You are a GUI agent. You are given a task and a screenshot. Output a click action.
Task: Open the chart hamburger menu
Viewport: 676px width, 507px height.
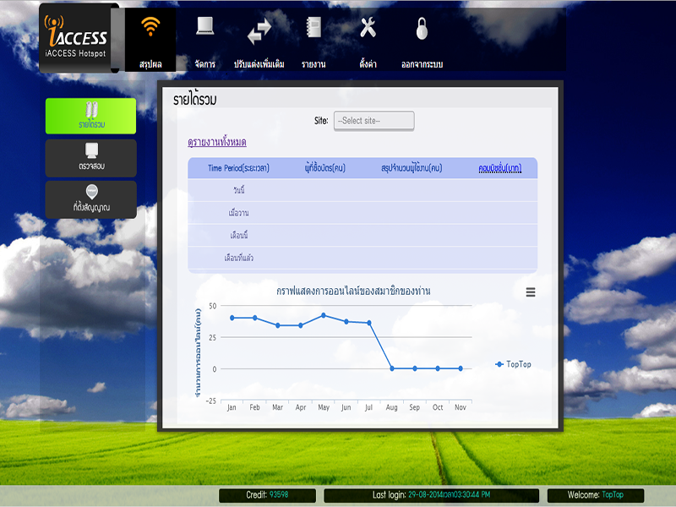pyautogui.click(x=531, y=292)
